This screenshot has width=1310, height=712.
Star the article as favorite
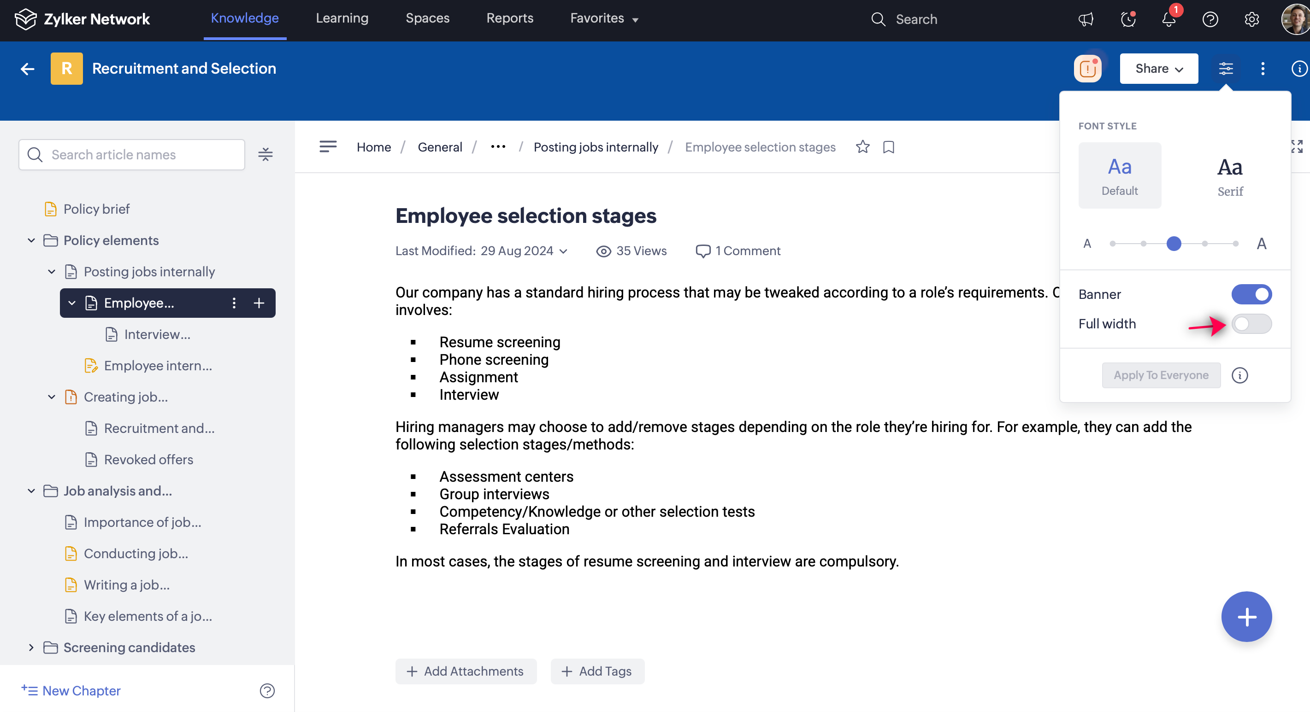862,147
